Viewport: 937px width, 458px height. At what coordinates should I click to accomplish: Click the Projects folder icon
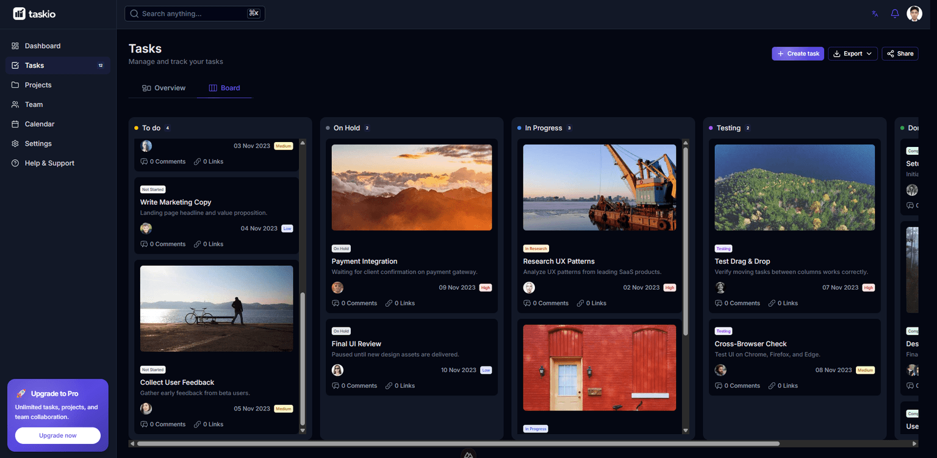pyautogui.click(x=14, y=85)
